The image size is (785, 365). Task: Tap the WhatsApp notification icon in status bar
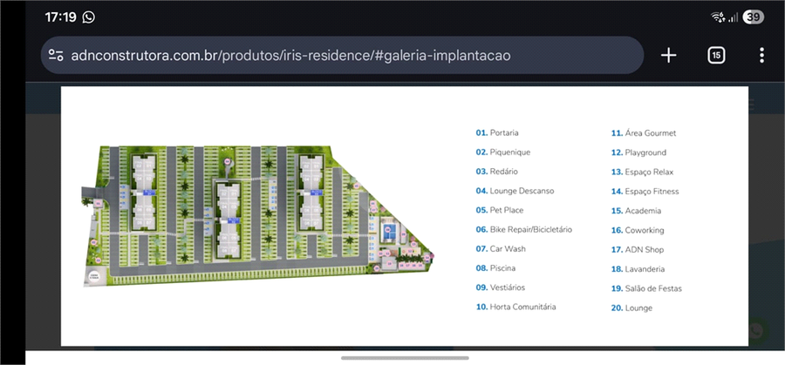point(88,17)
